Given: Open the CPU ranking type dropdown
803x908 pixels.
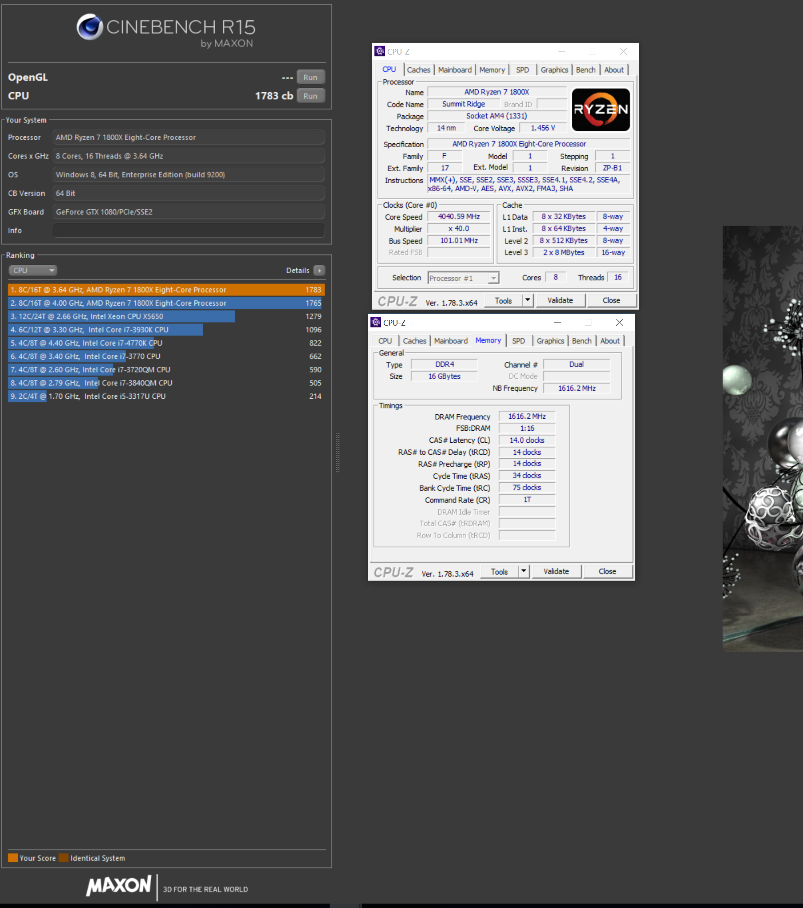Looking at the screenshot, I should pyautogui.click(x=33, y=270).
